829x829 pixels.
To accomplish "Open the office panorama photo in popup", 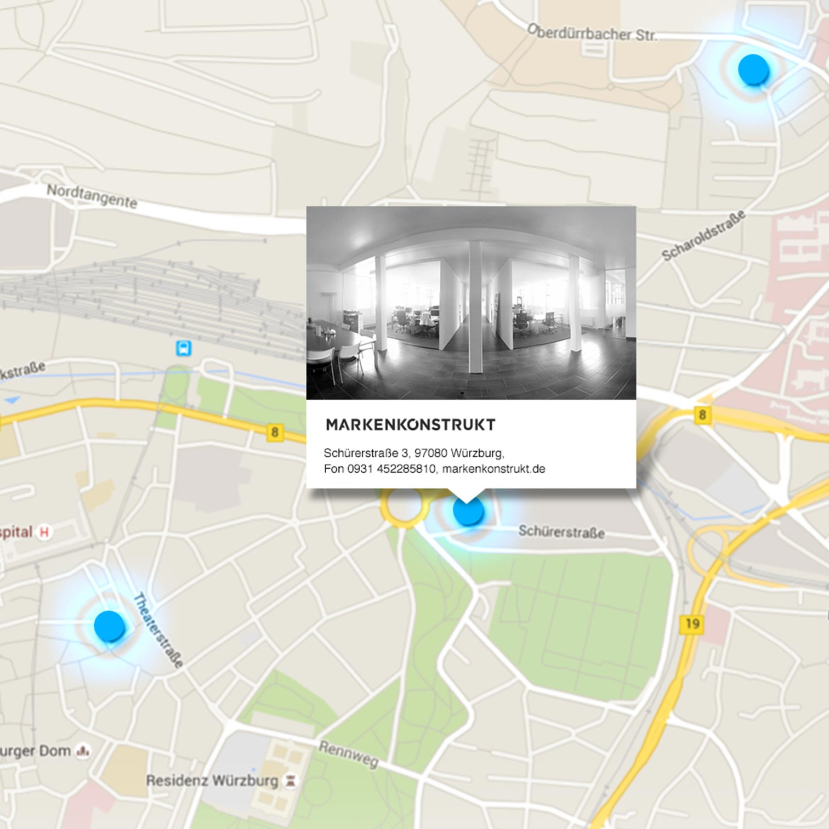I will point(471,303).
